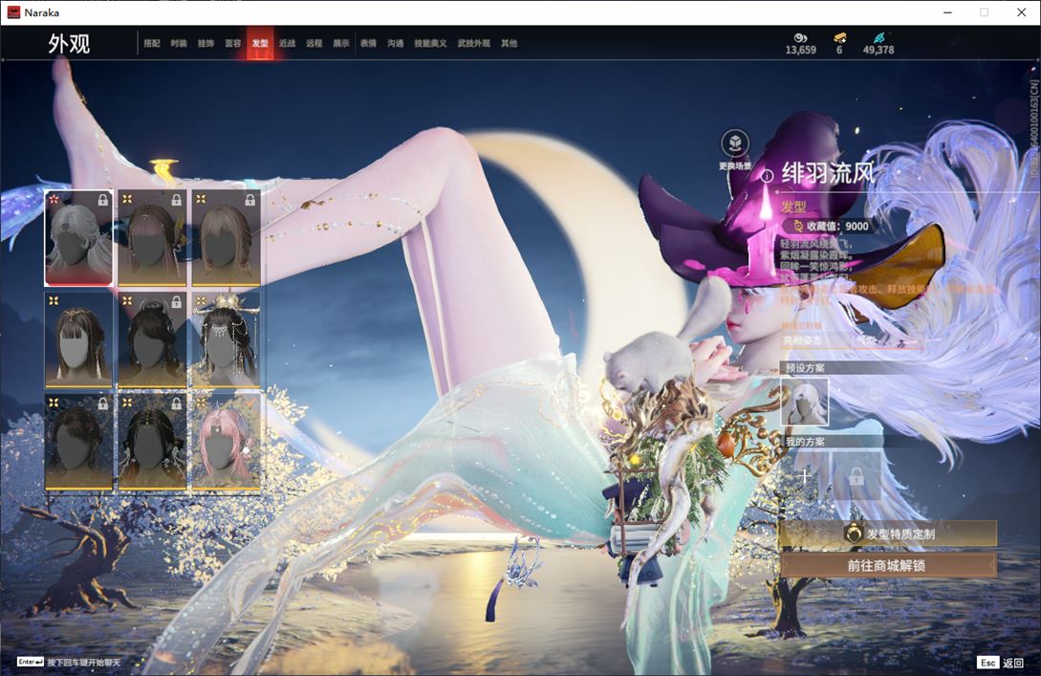The image size is (1041, 676).
Task: Pick the locked dark hairstyle with halo bun
Action: (x=152, y=340)
